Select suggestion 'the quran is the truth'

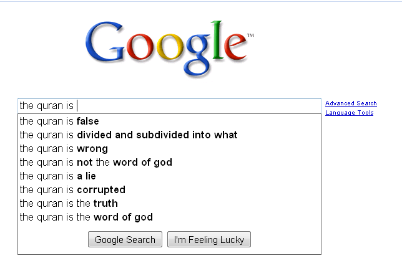(x=169, y=203)
